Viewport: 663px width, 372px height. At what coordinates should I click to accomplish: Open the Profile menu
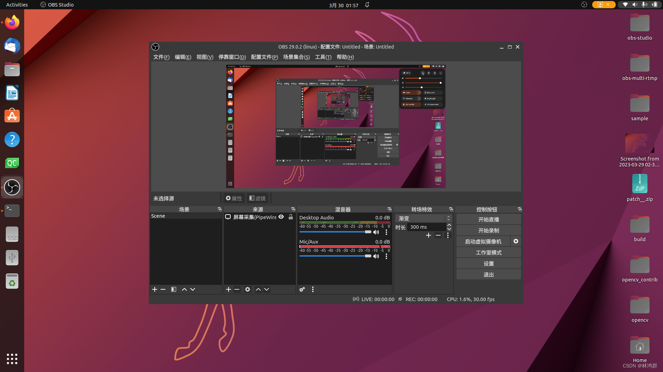[265, 57]
